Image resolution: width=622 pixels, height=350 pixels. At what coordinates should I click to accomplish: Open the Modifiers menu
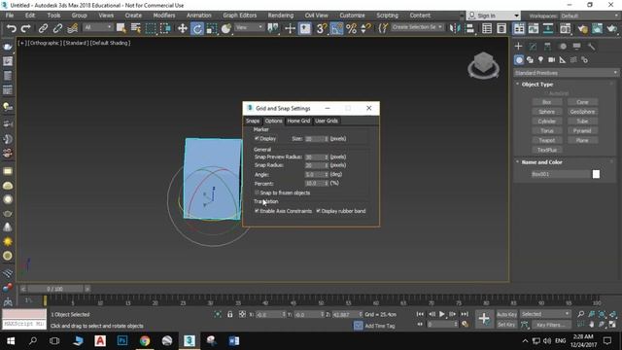tap(164, 16)
